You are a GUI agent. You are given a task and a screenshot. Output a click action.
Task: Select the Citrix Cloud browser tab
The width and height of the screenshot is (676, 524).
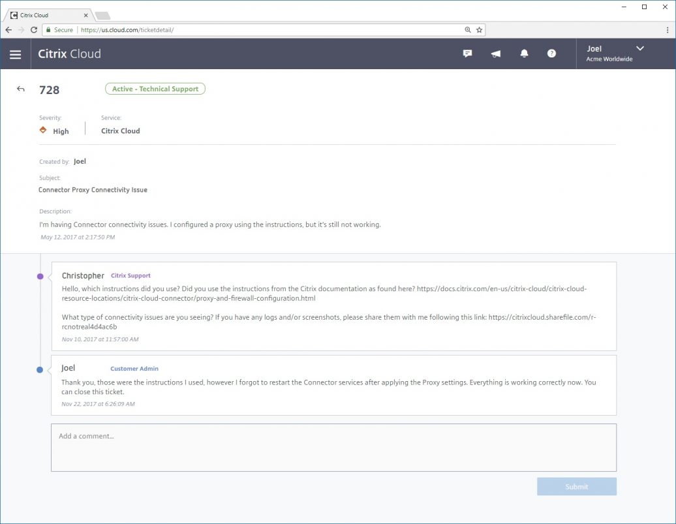pos(49,15)
